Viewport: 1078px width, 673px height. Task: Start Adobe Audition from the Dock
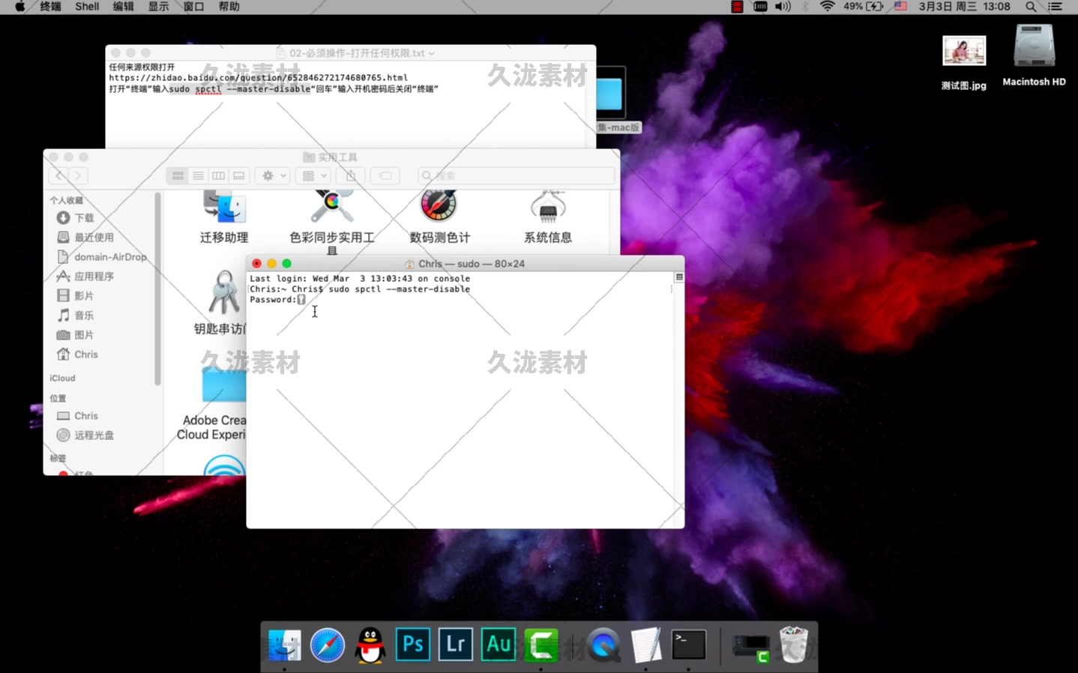point(498,644)
